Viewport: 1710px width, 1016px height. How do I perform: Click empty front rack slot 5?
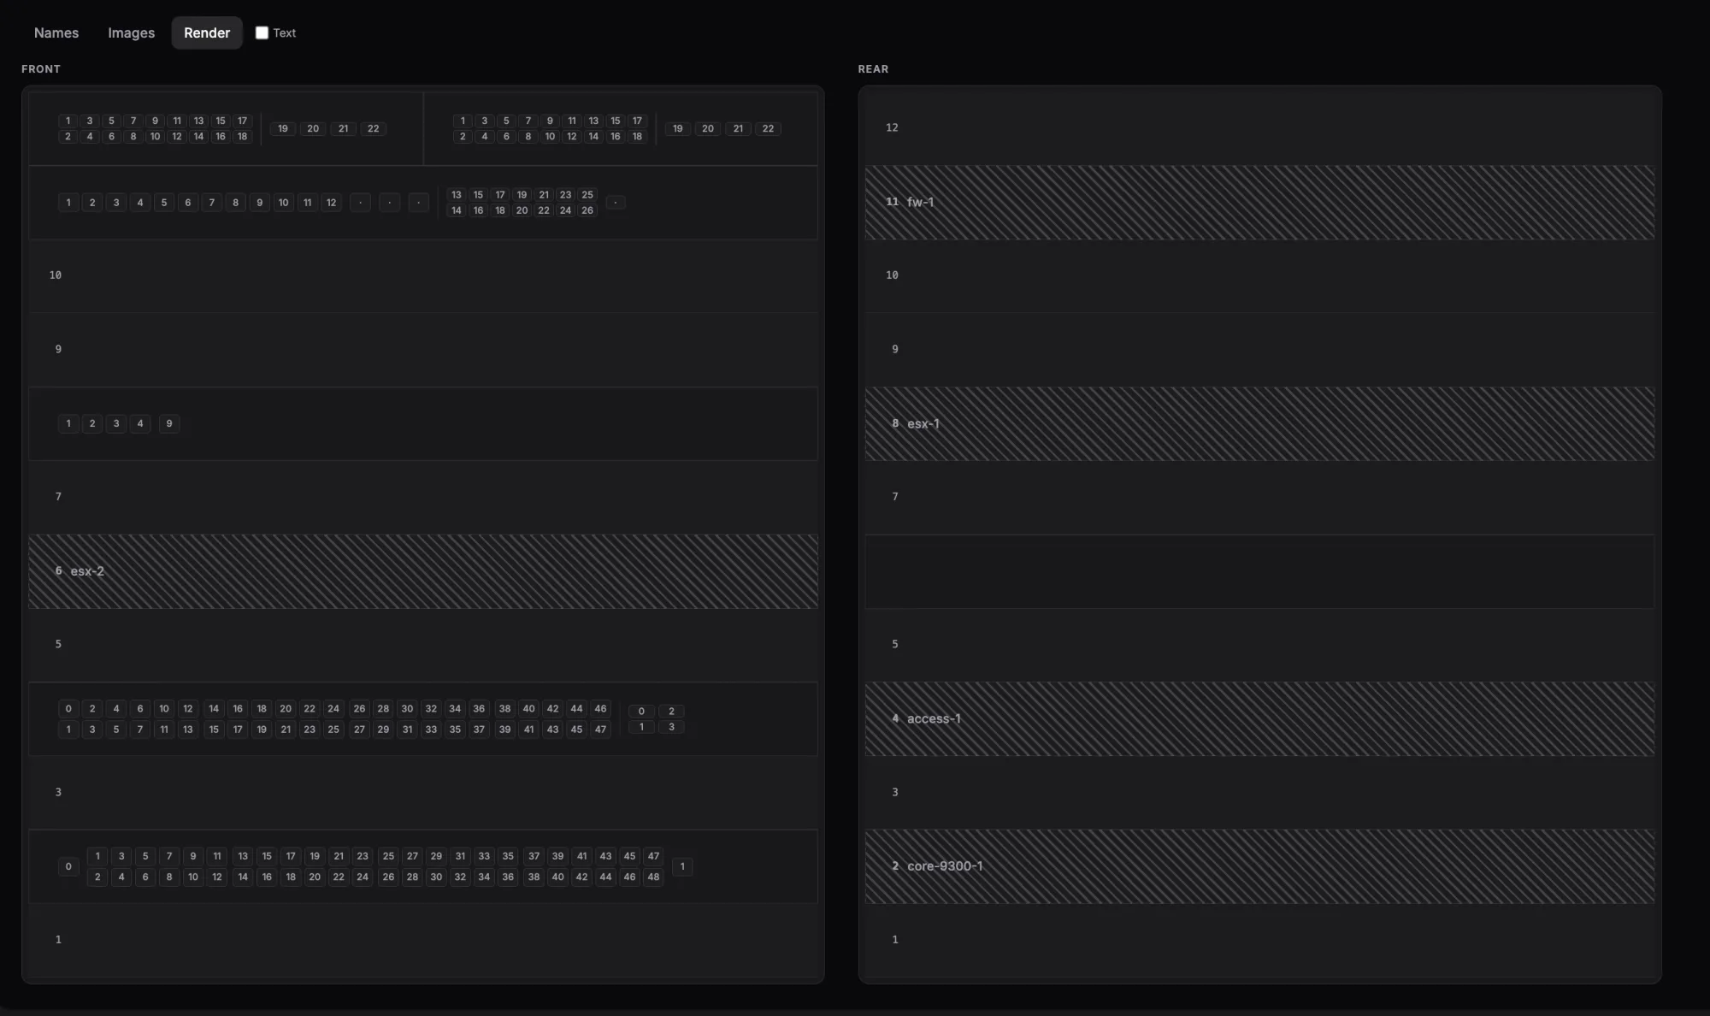point(423,645)
